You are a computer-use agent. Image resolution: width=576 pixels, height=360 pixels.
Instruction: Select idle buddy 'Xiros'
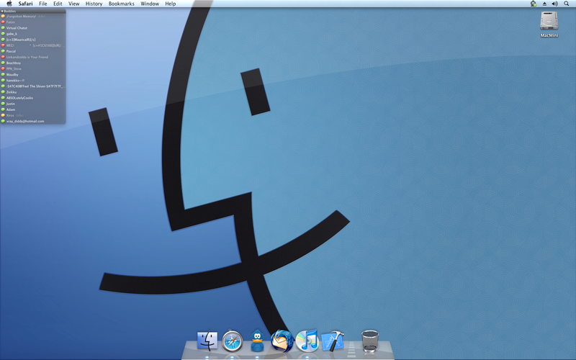[x=33, y=115]
